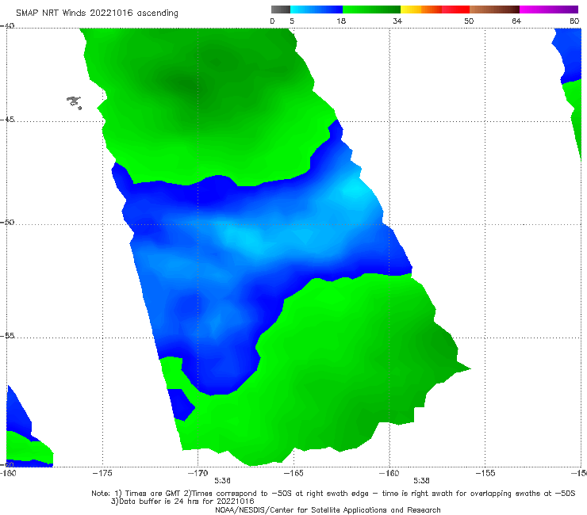Click the longitude label "-160"
The image size is (587, 515).
389,473
